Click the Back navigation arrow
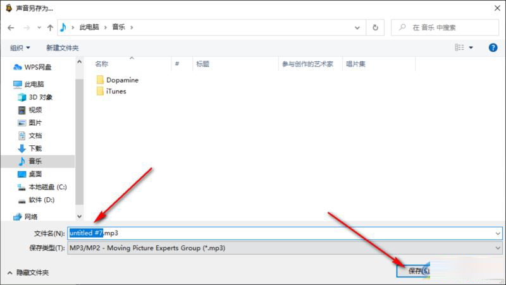Image resolution: width=506 pixels, height=285 pixels. click(x=11, y=28)
